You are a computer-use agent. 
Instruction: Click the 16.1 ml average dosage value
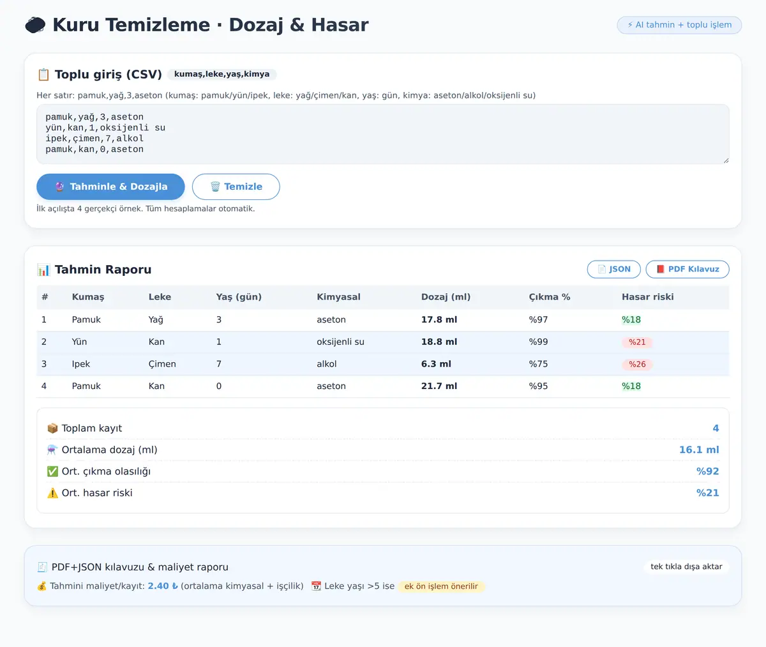pos(699,450)
